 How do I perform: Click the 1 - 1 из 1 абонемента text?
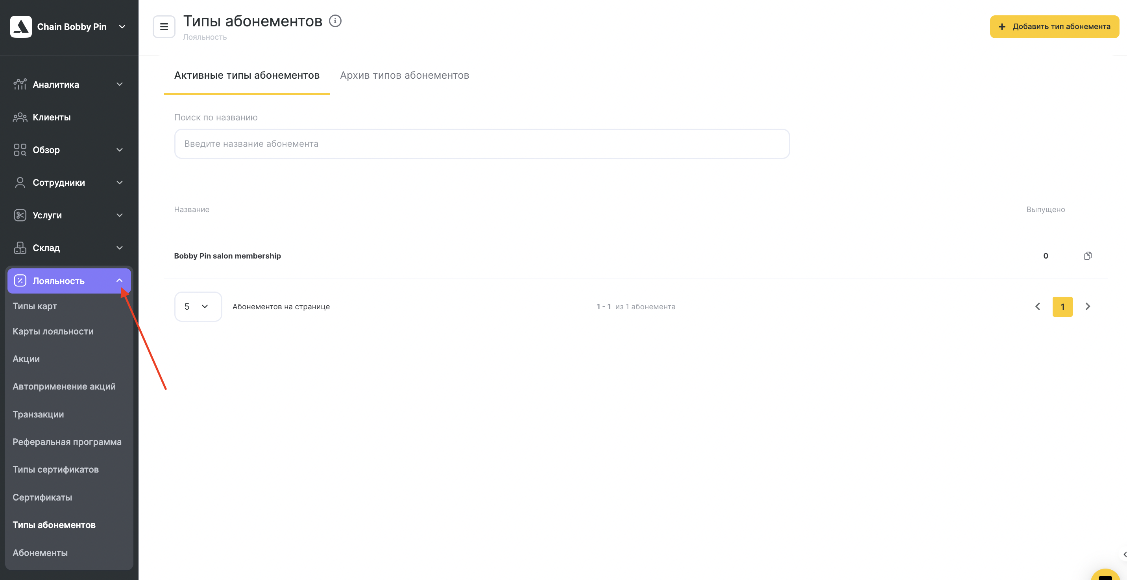(x=636, y=307)
